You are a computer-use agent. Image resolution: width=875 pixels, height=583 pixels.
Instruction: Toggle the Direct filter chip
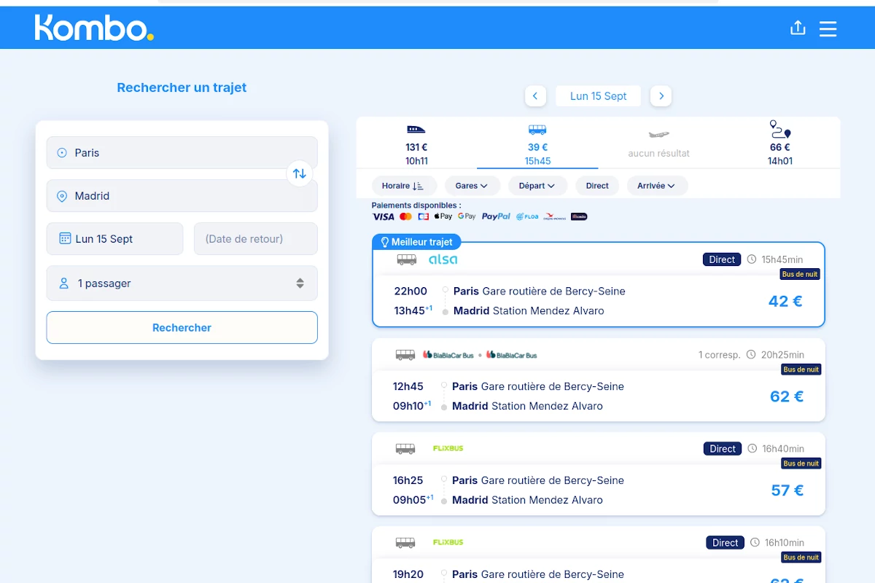597,186
